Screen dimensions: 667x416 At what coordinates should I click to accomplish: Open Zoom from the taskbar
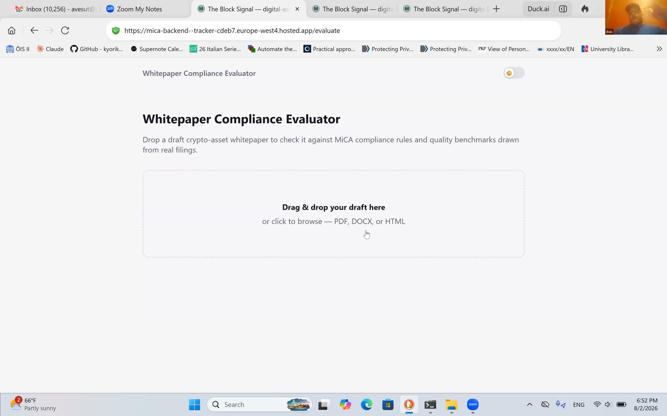[473, 405]
